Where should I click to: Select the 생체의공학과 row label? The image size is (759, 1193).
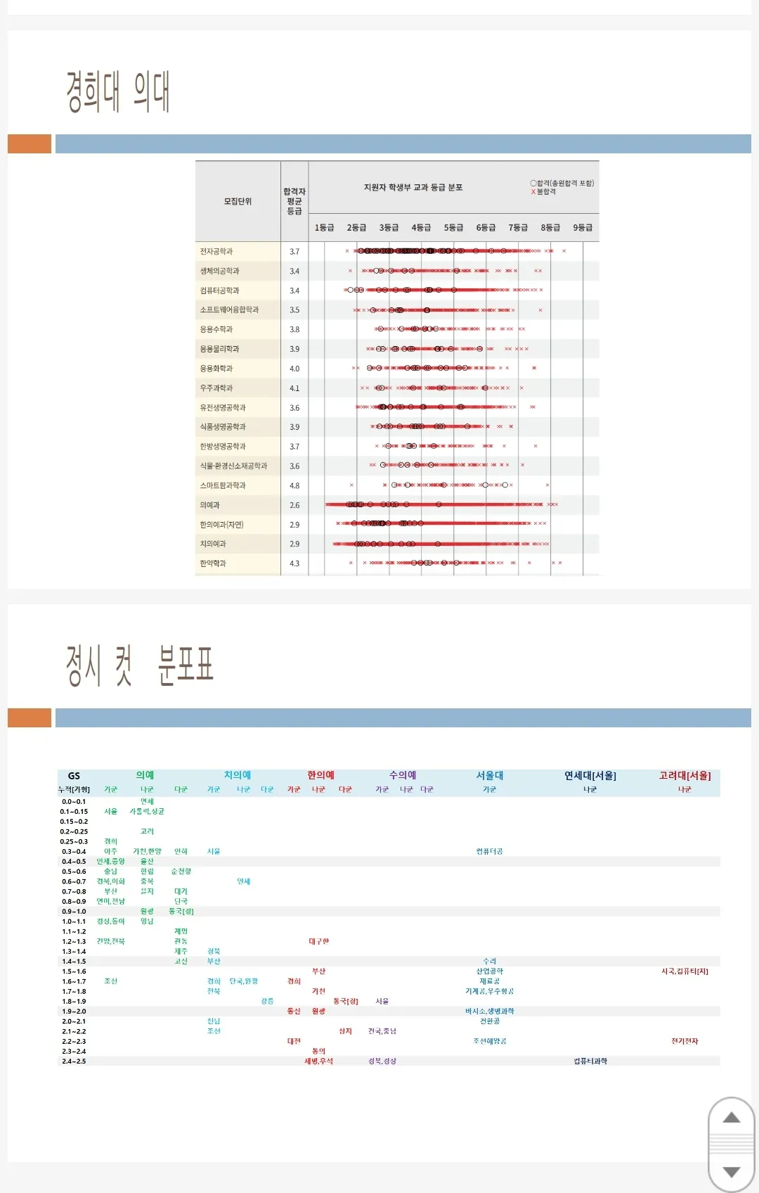coord(220,271)
